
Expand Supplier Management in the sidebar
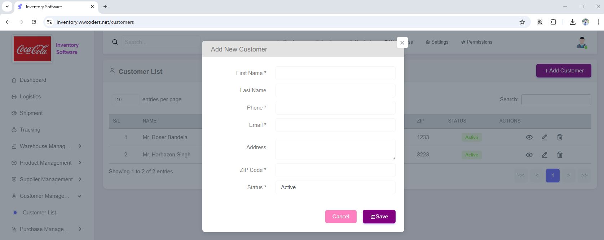pos(46,179)
